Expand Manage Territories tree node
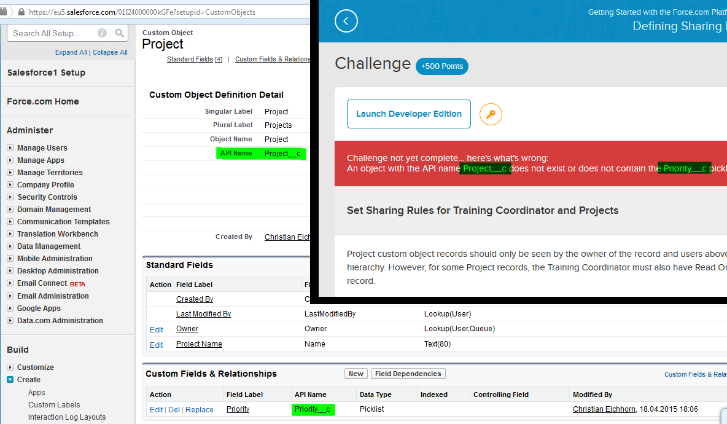This screenshot has height=424, width=727. click(x=10, y=173)
